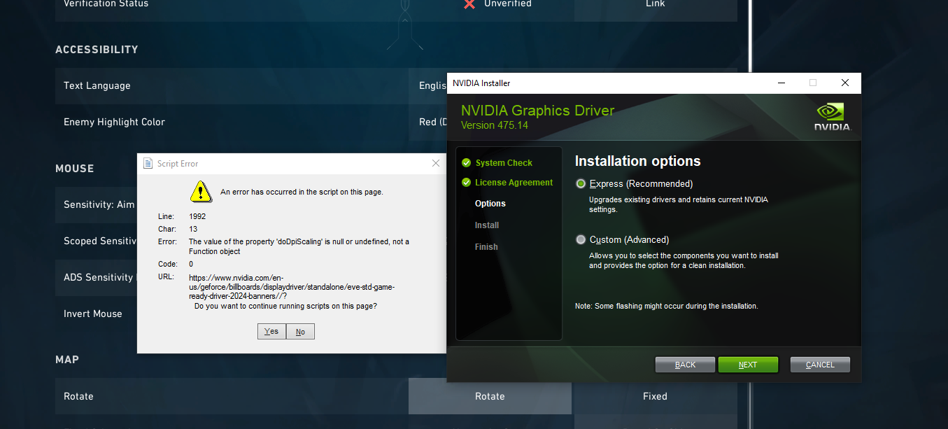Select the License Agreement step
The height and width of the screenshot is (429, 948).
pos(514,183)
